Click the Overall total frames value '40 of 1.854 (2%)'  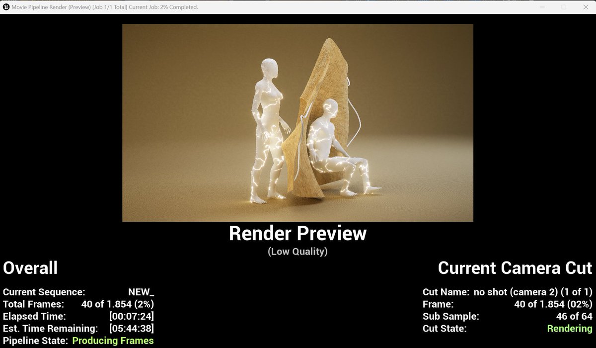(x=118, y=304)
